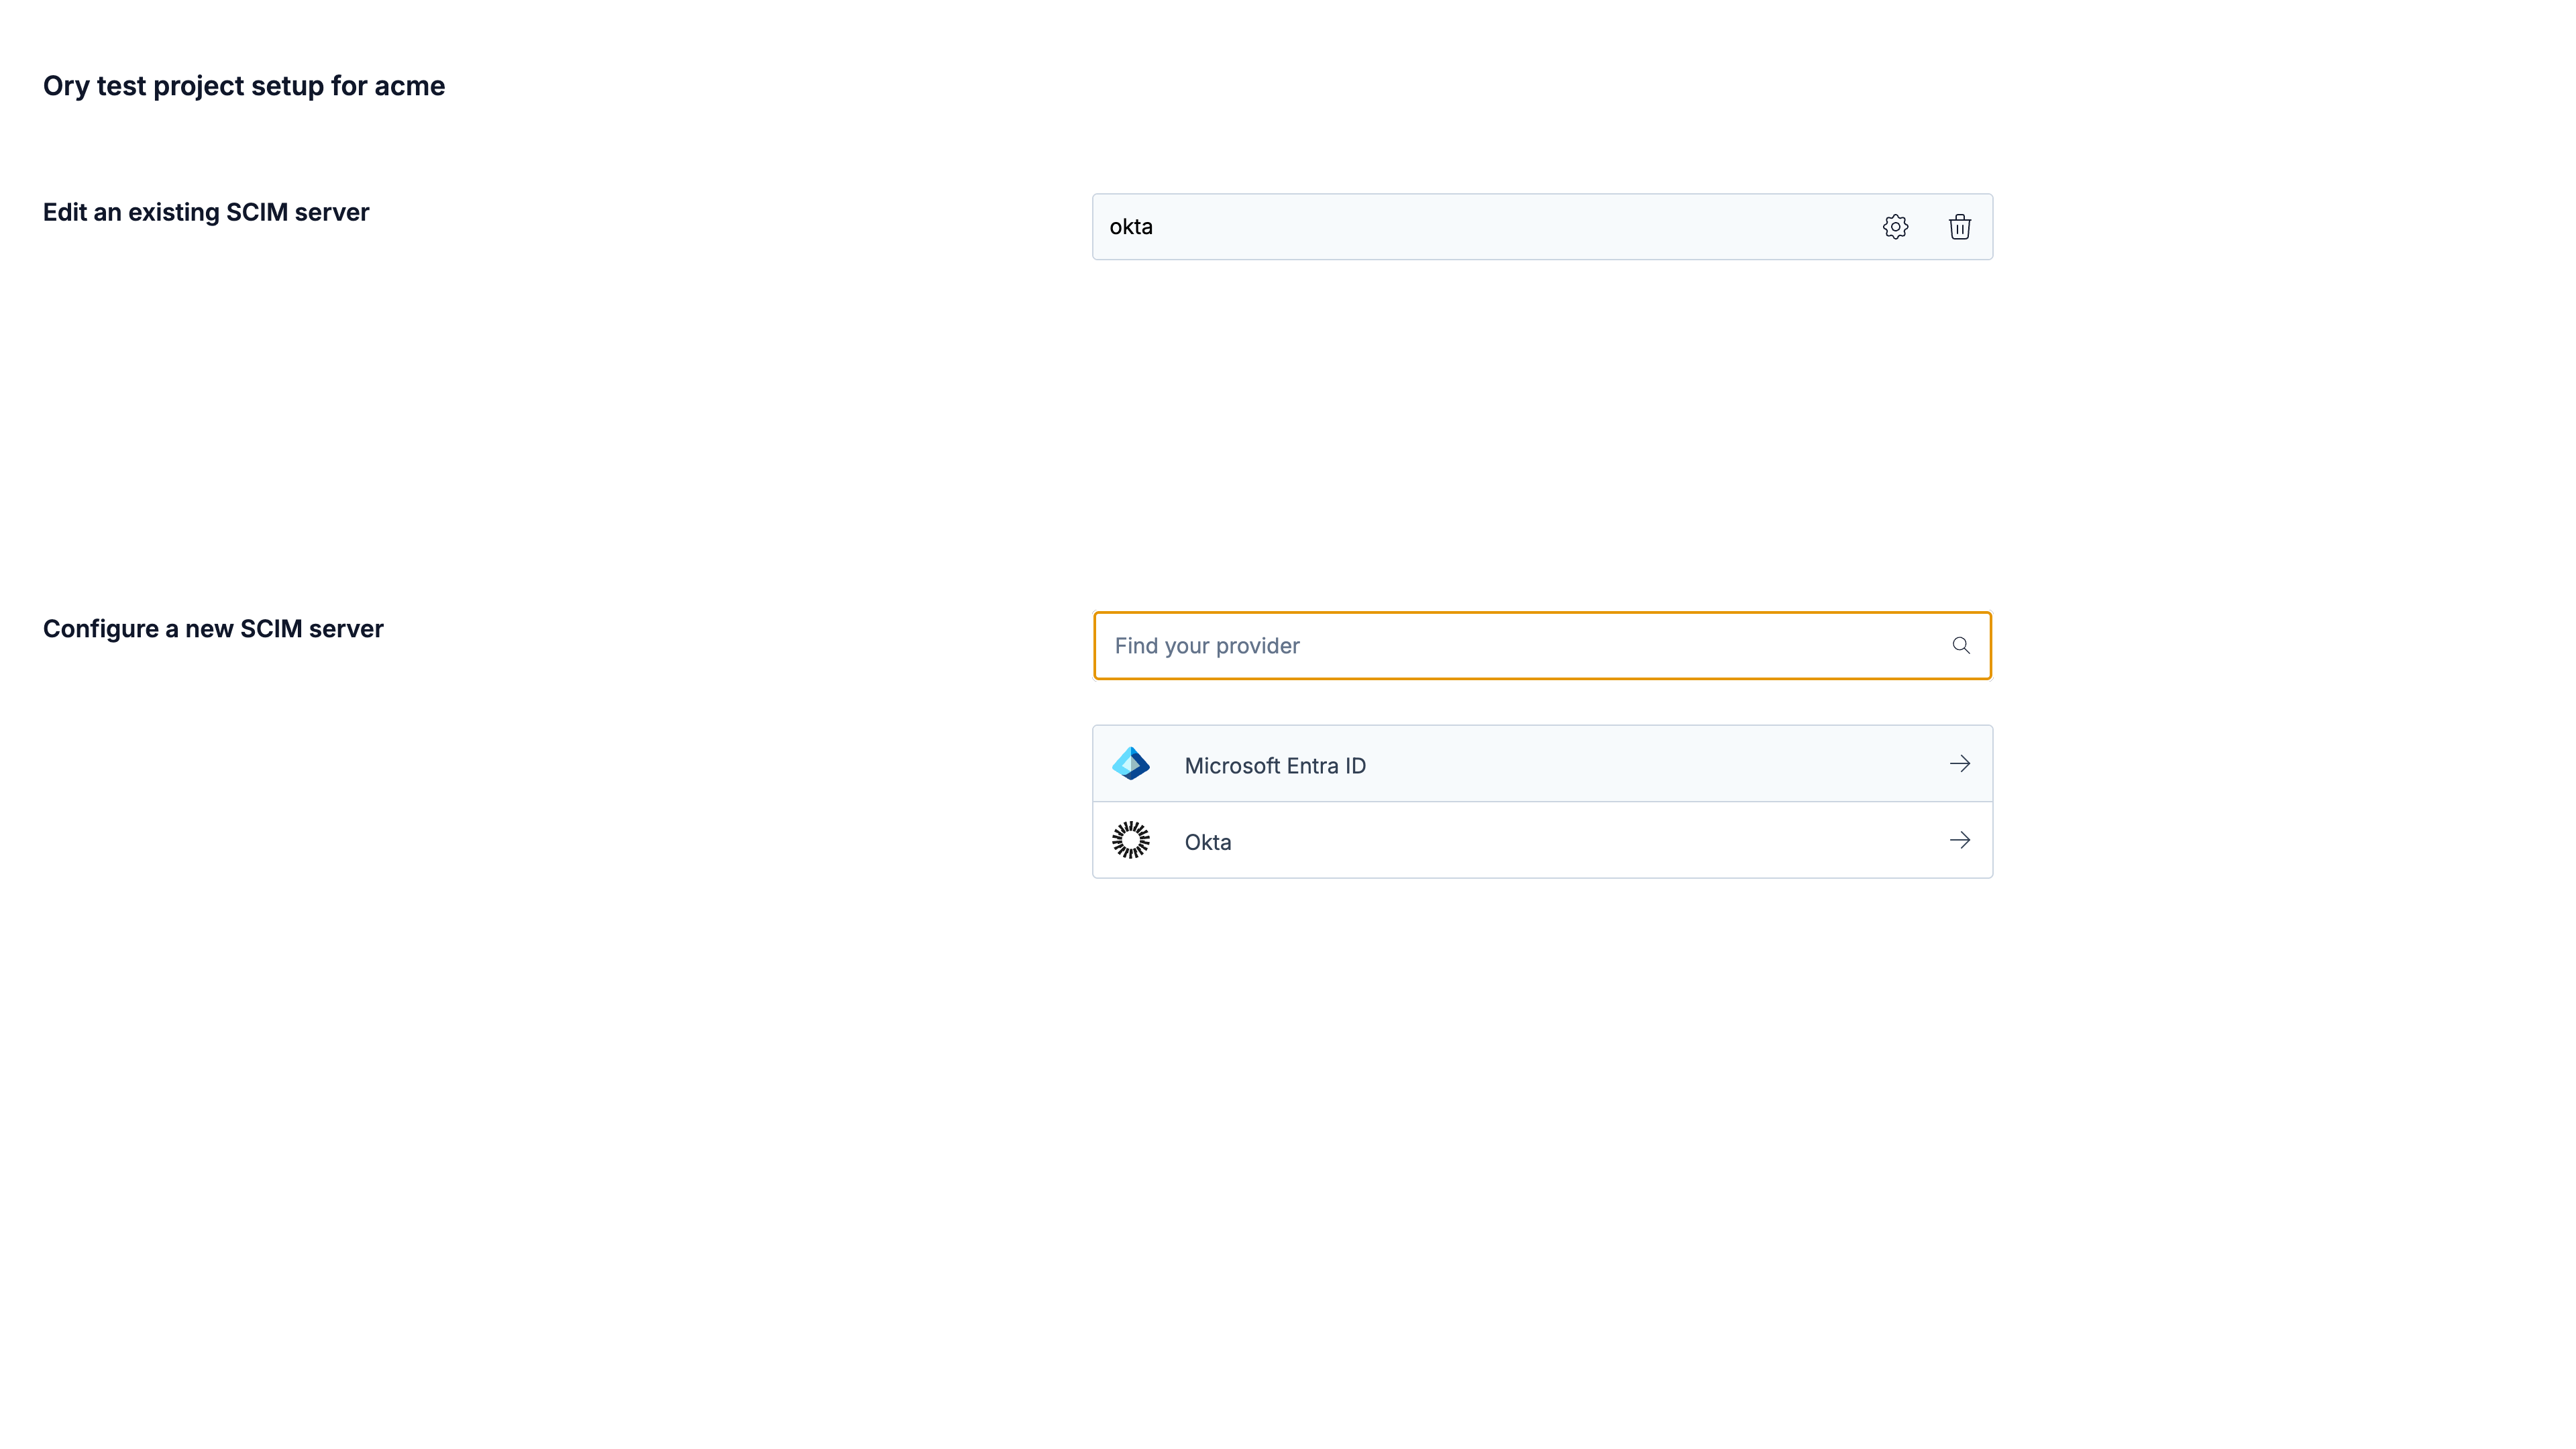The image size is (2576, 1449).
Task: Click the heading Edit an existing SCIM server
Action: coord(205,211)
